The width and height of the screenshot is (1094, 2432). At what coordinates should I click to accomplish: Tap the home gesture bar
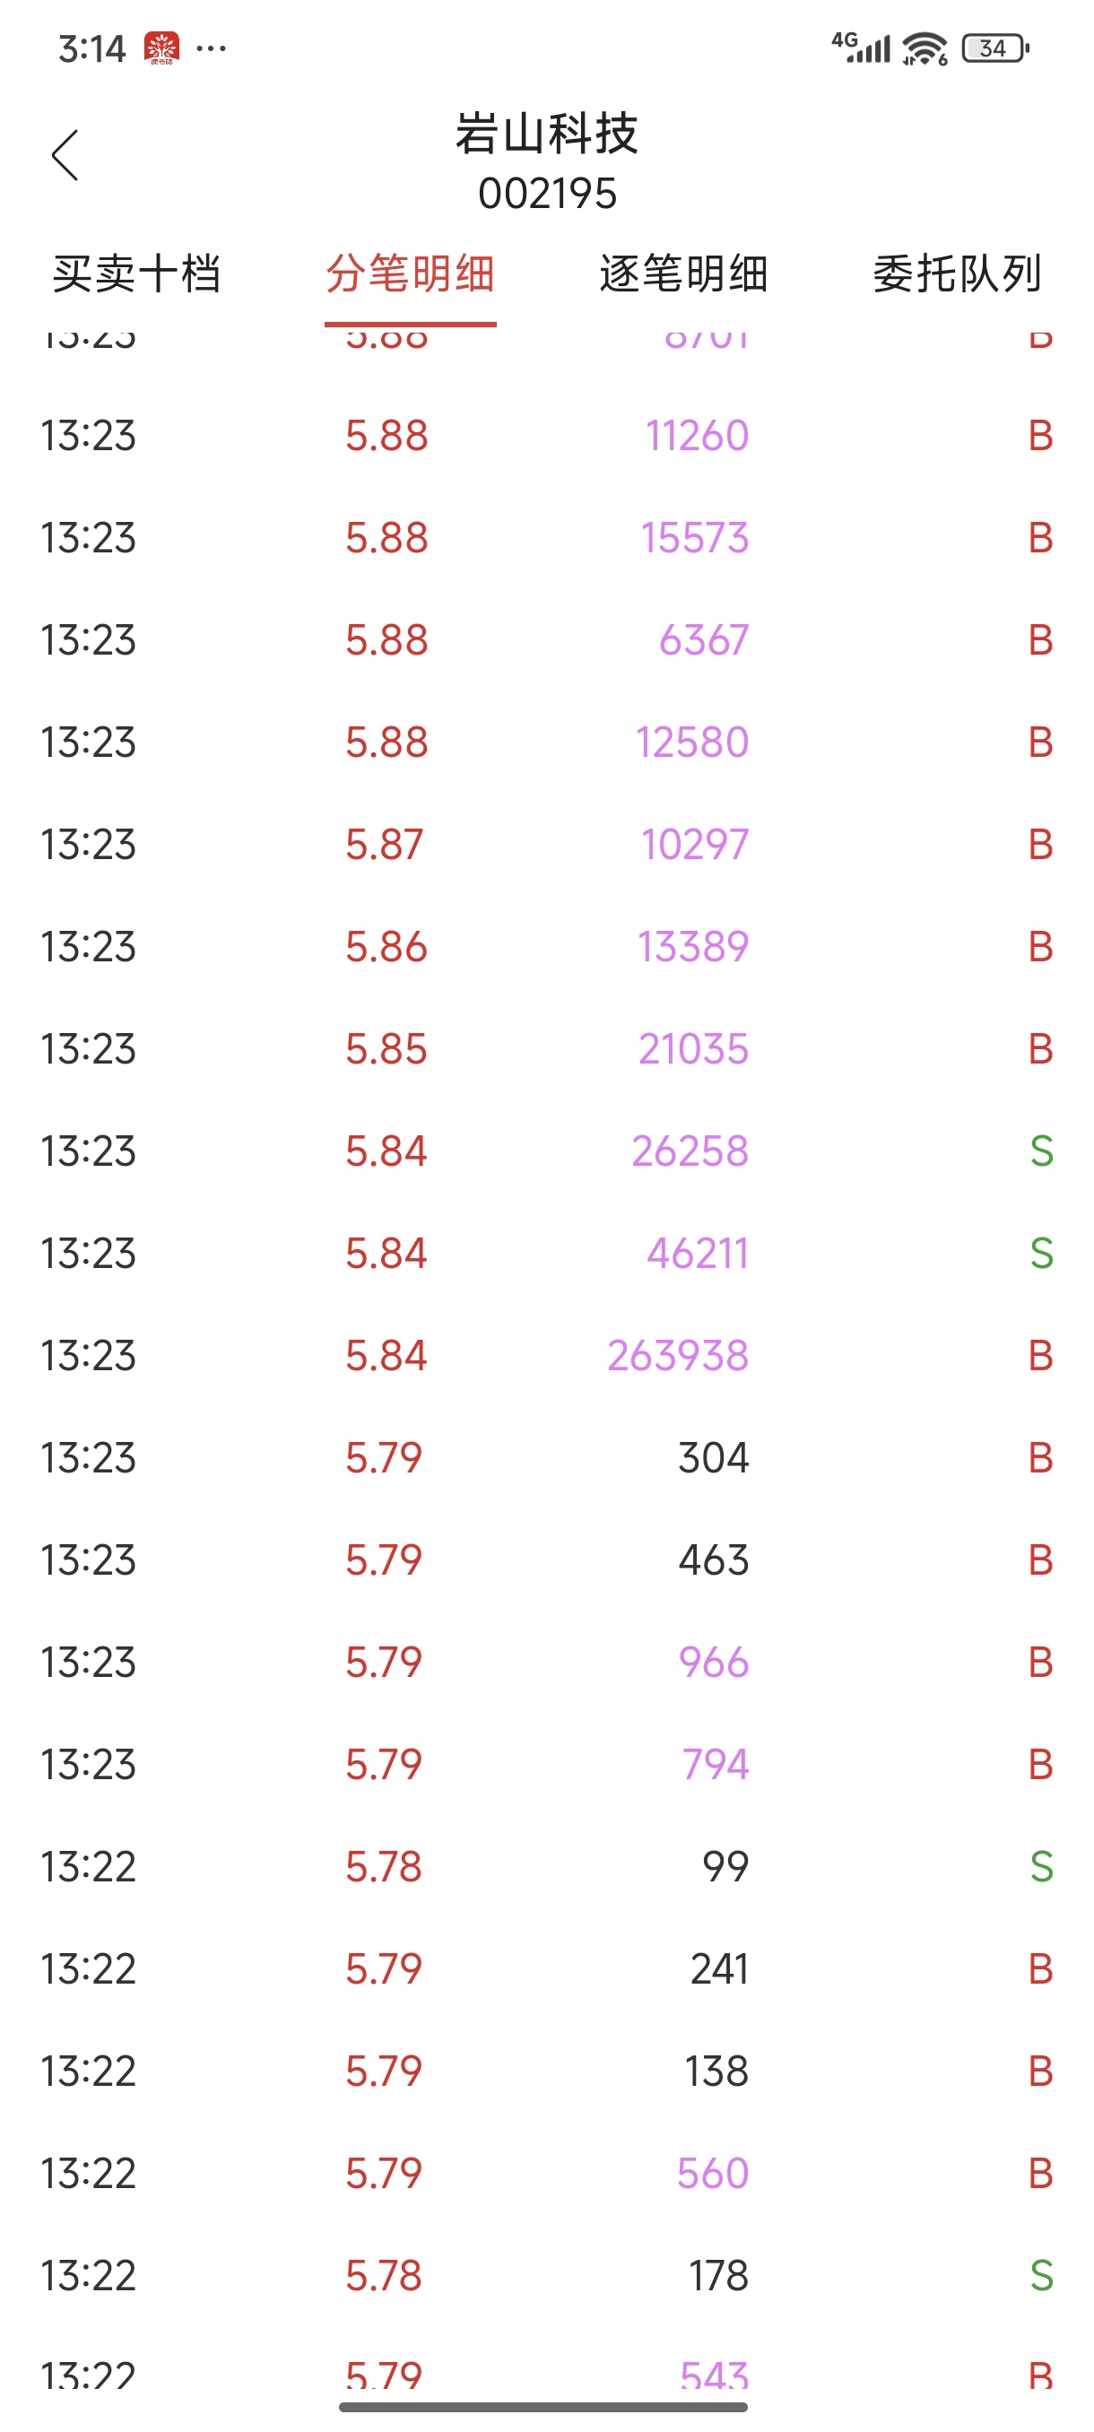543,2407
